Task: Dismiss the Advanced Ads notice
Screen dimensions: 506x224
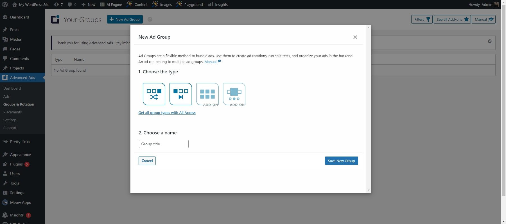Action: (x=490, y=41)
